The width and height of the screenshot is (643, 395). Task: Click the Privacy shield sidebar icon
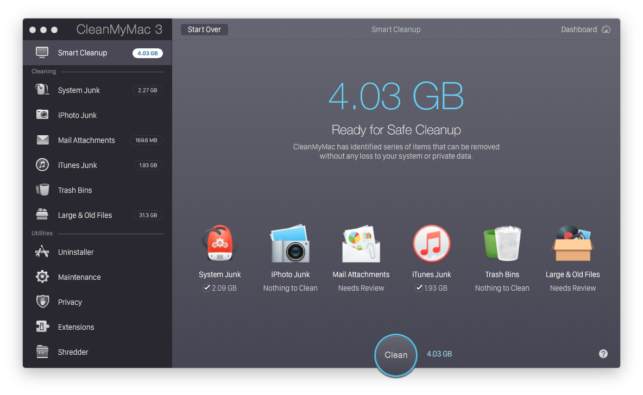coord(42,302)
